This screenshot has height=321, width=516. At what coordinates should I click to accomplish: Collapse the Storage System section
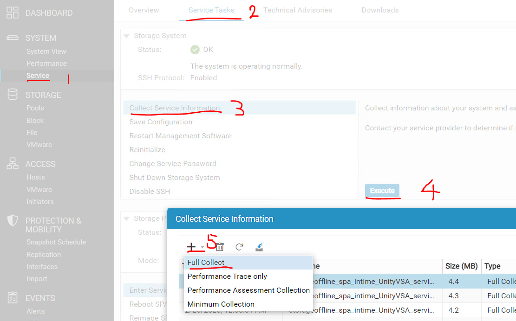point(126,35)
